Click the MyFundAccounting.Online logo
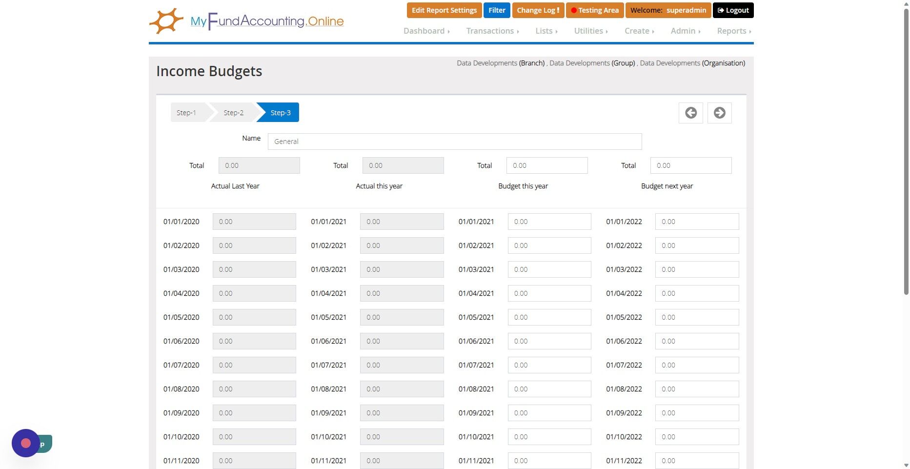The width and height of the screenshot is (910, 469). [246, 21]
